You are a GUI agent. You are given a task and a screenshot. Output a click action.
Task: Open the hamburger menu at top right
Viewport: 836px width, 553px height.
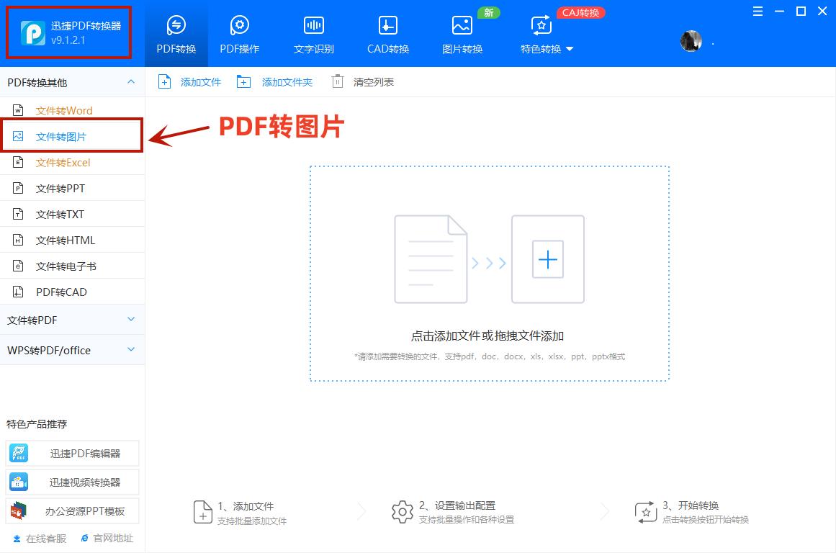point(758,12)
